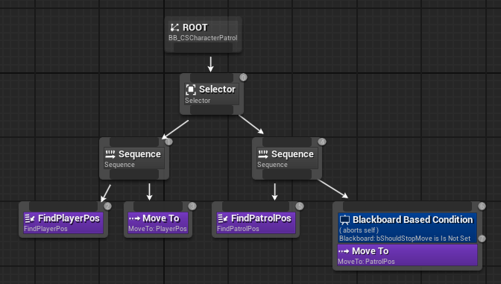Screen dimensions: 501x284
Task: Click the arrow icon on Move To PatrolPos
Action: 344,251
